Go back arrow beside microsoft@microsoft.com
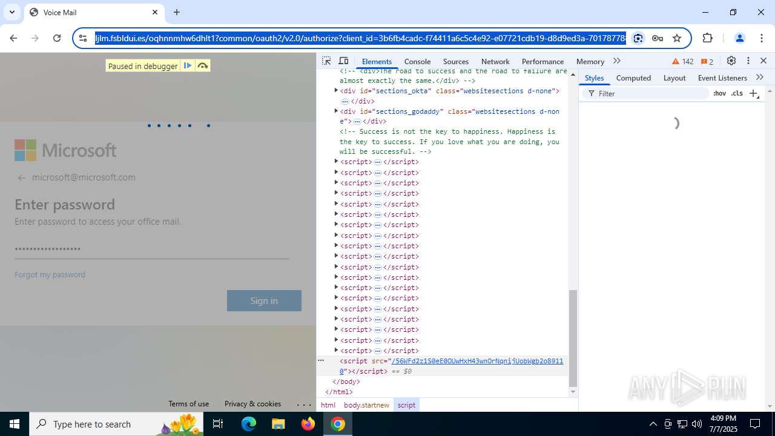This screenshot has height=436, width=775. pyautogui.click(x=22, y=178)
